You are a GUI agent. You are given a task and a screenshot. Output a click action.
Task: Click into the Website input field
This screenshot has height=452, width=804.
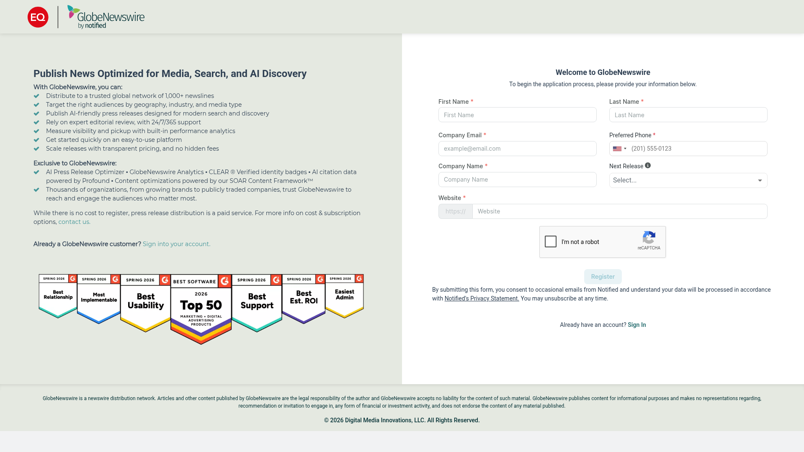(620, 211)
